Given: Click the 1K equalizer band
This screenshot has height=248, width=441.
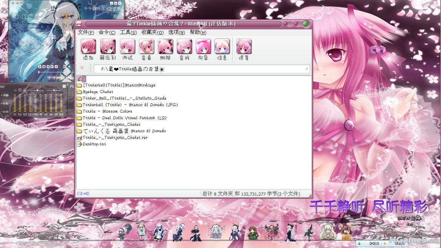Looking at the screenshot, I should 41,103.
